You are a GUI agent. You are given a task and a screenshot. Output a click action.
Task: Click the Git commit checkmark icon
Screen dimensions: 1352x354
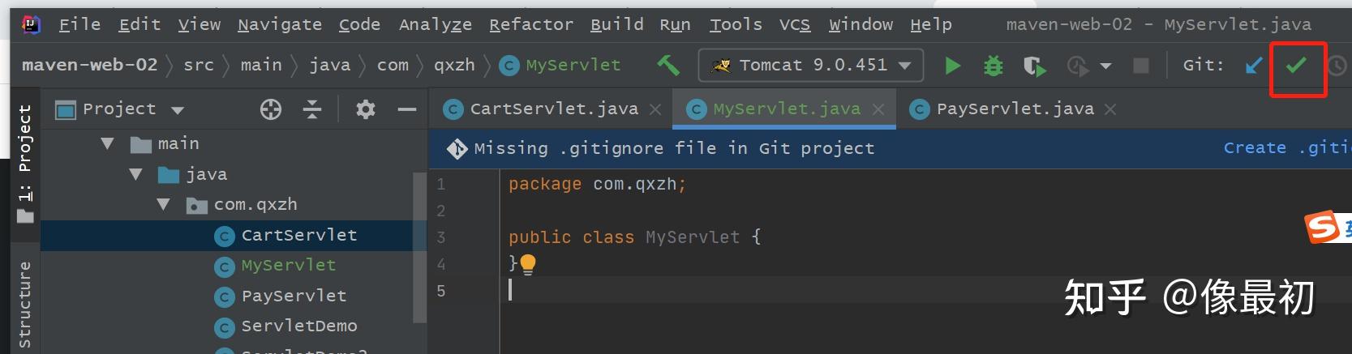tap(1296, 65)
